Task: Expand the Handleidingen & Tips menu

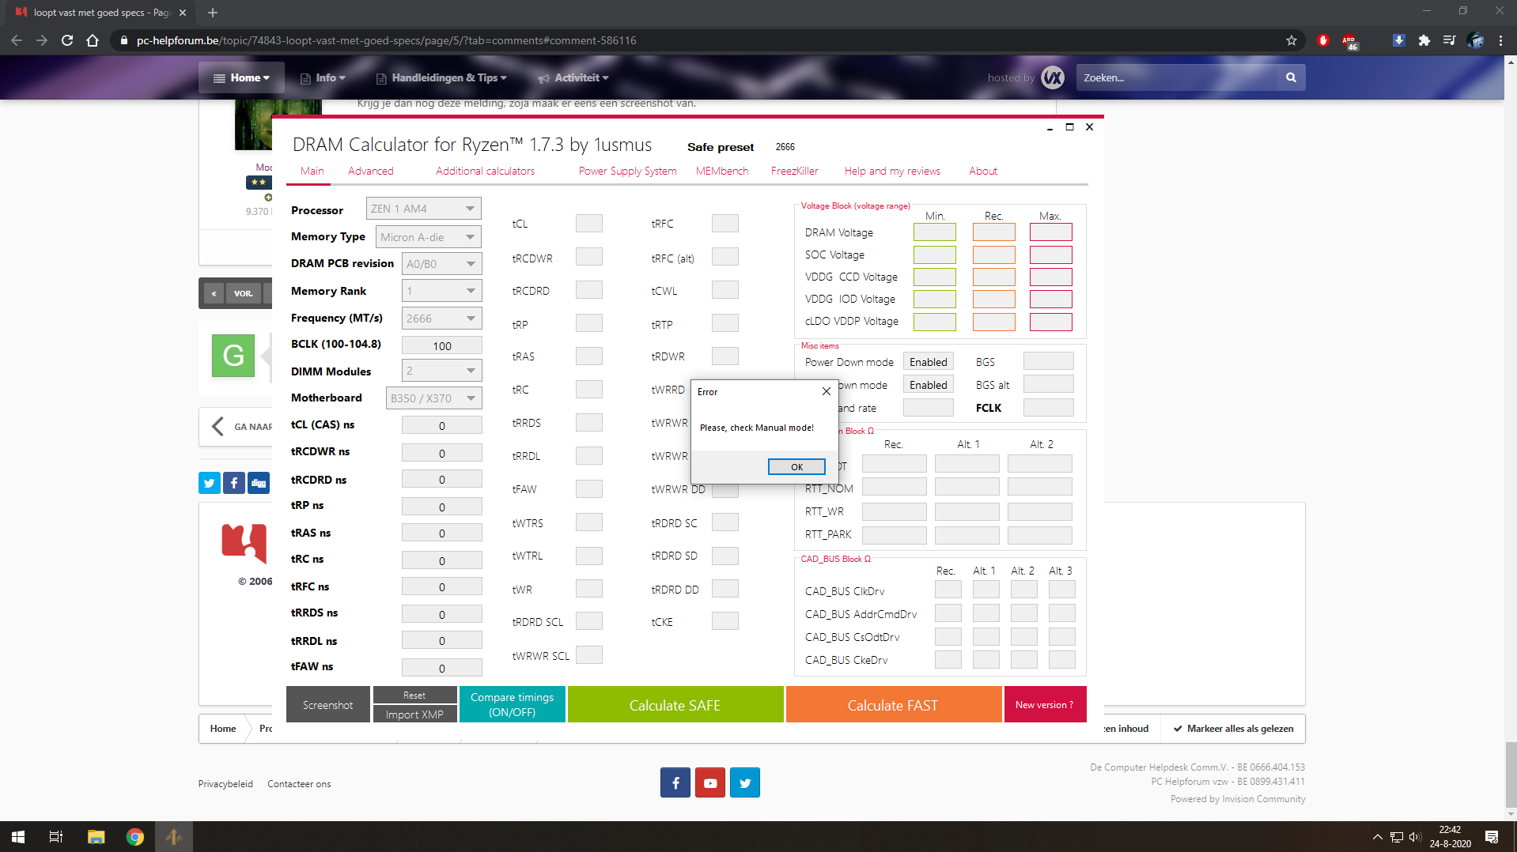Action: (441, 77)
